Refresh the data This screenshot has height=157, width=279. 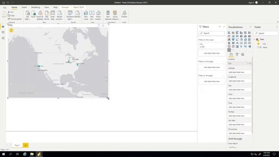[x=78, y=14]
